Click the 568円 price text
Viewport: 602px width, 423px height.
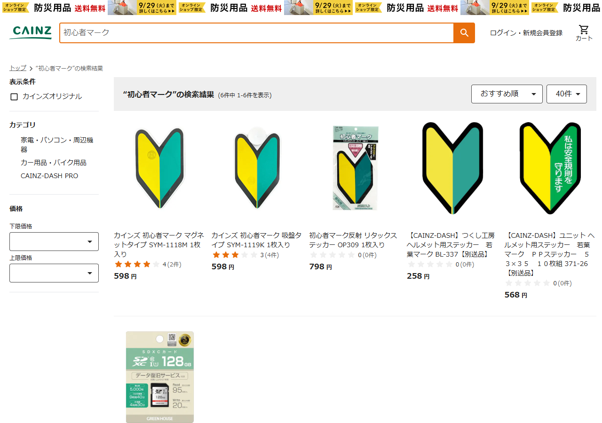(x=516, y=295)
